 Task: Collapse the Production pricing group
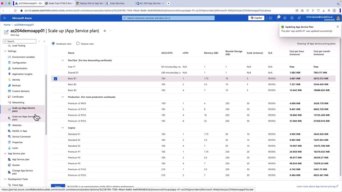pos(63,97)
